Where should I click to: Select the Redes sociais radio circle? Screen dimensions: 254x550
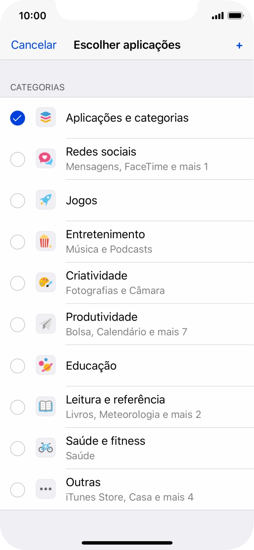point(17,159)
